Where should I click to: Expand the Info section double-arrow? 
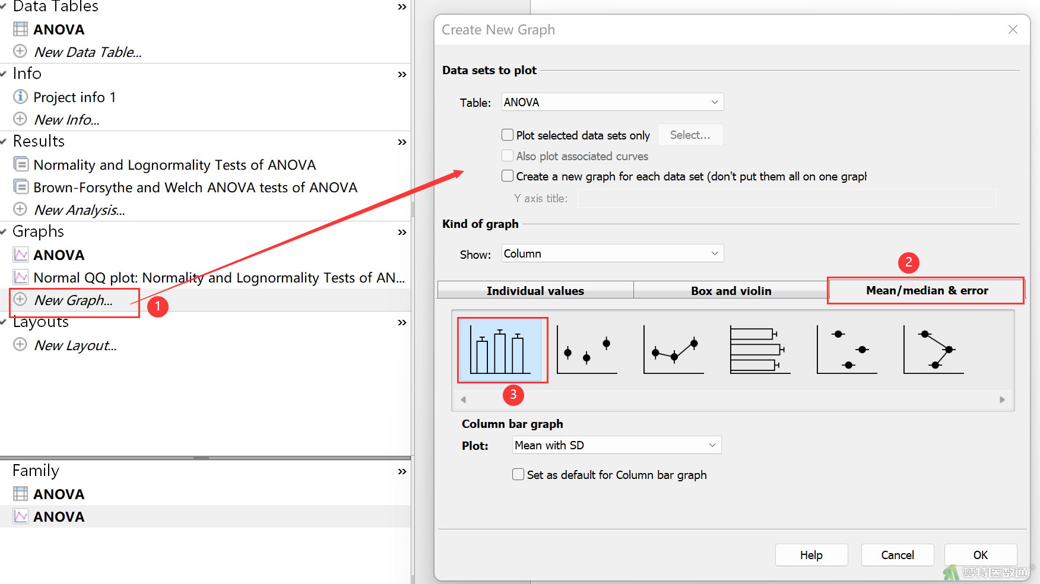(x=402, y=74)
